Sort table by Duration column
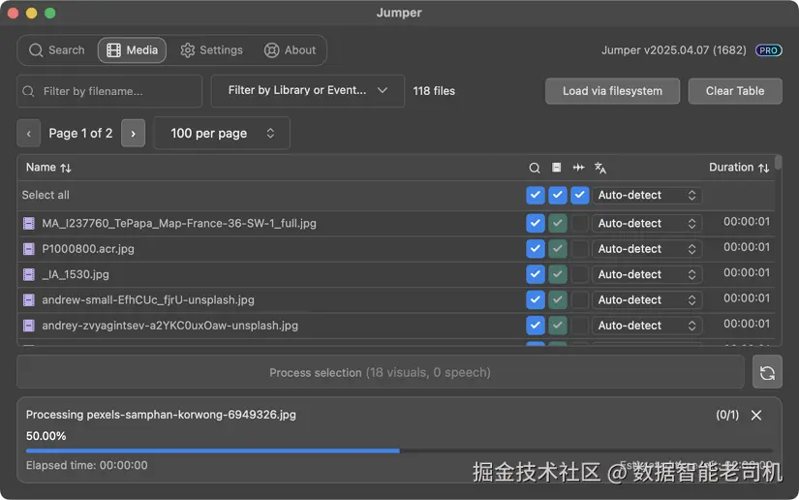Image resolution: width=799 pixels, height=500 pixels. pyautogui.click(x=739, y=168)
